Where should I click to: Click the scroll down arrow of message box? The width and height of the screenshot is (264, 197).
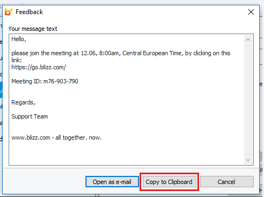[248, 160]
